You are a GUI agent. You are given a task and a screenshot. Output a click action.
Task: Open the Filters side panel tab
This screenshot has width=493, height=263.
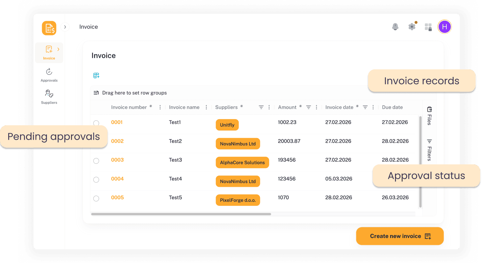(x=429, y=150)
